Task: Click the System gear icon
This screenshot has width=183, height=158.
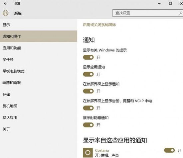Action: pyautogui.click(x=5, y=13)
